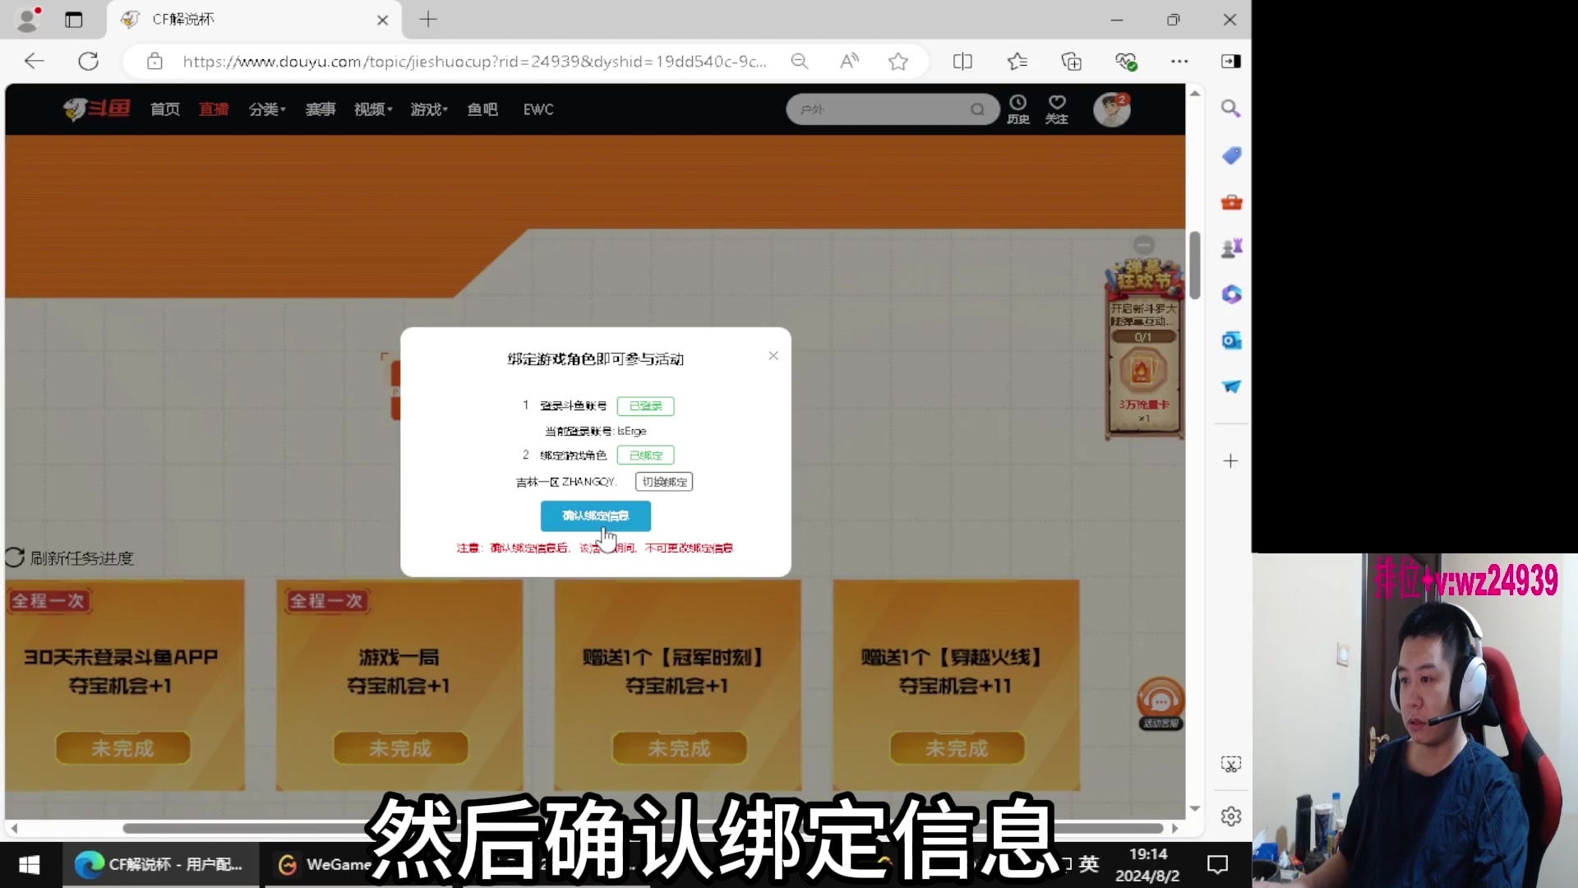The image size is (1578, 888).
Task: Open the 关注 (follow) heart icon
Action: pos(1057,109)
